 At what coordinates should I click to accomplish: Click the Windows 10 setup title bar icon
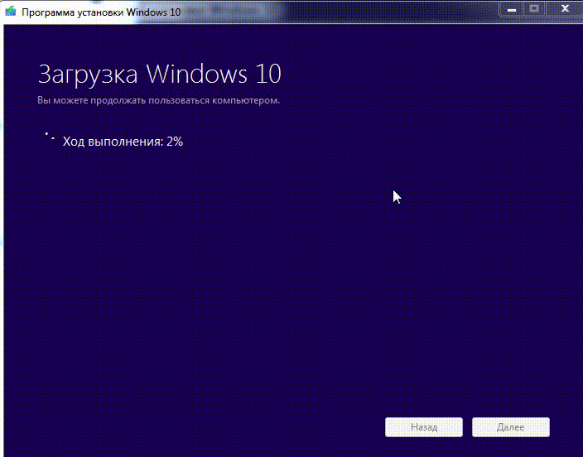[11, 11]
